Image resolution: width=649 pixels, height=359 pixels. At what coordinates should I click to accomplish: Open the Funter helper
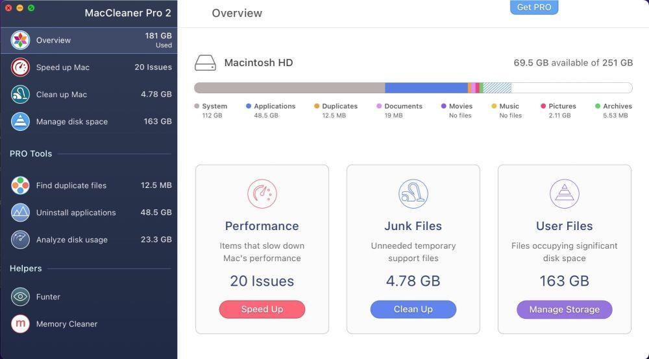tap(88, 297)
